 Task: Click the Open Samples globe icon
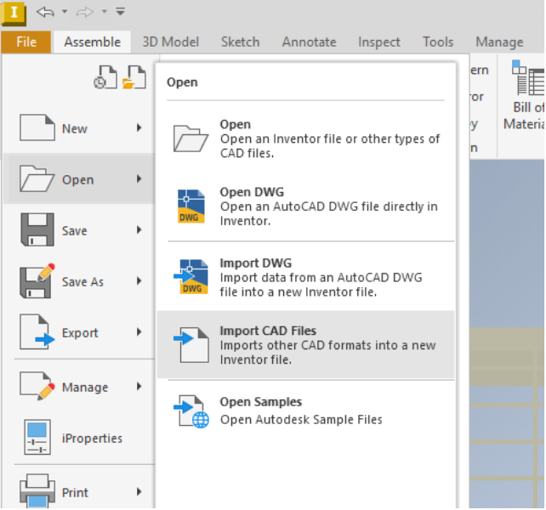(x=191, y=411)
